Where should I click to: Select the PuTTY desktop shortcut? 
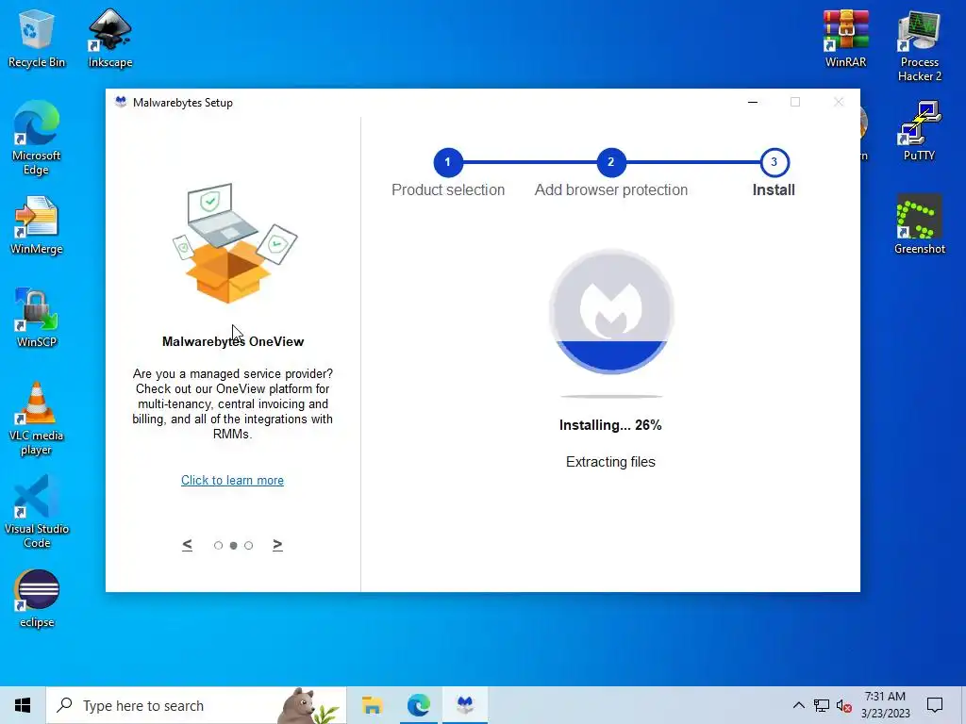(x=920, y=131)
